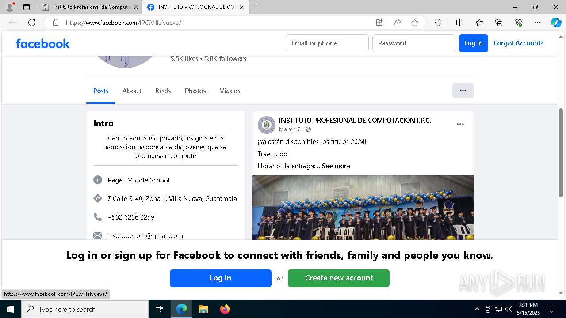Open Collections icon
Image resolution: width=566 pixels, height=318 pixels.
pos(499,23)
